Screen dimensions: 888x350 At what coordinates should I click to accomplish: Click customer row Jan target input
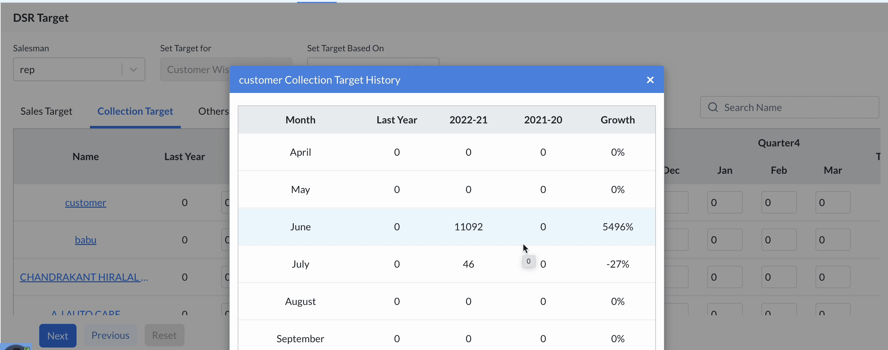[724, 203]
